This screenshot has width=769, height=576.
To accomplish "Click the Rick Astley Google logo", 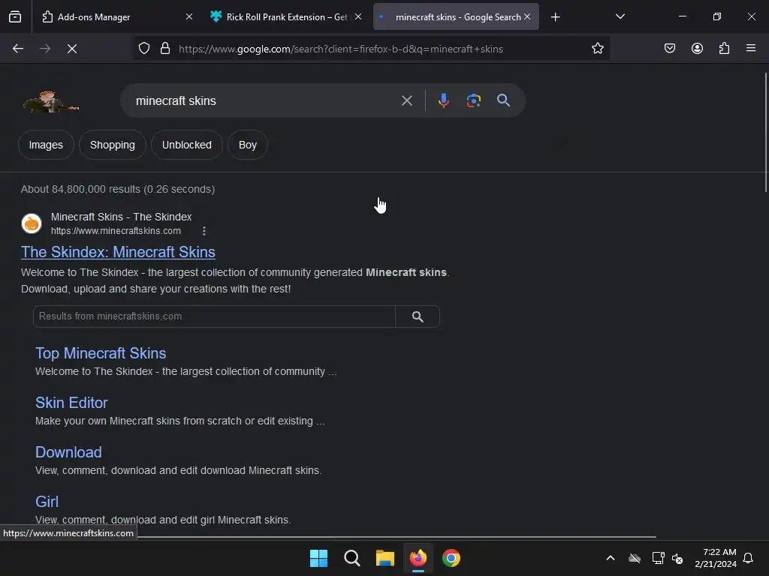I will [51, 102].
